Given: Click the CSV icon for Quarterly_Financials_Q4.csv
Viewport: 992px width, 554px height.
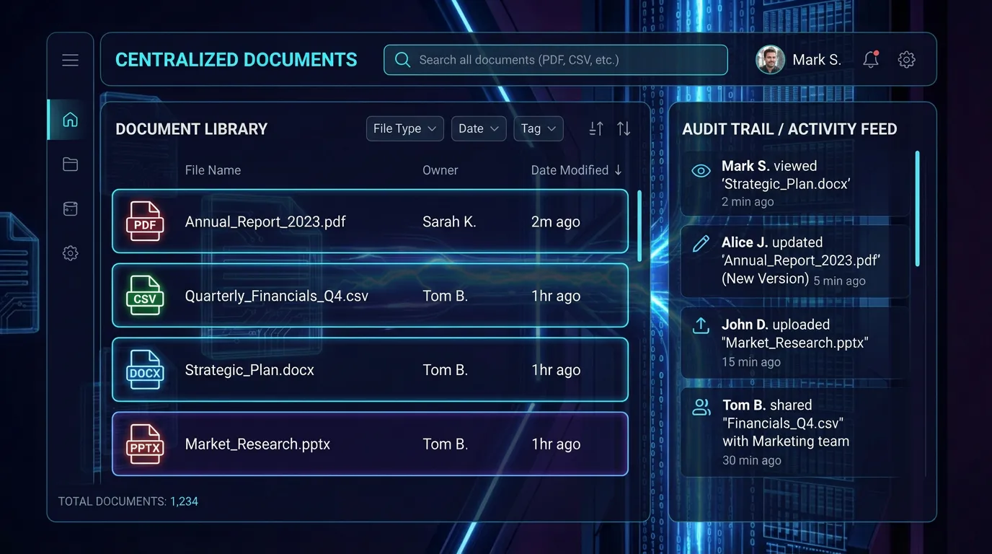Looking at the screenshot, I should (145, 296).
